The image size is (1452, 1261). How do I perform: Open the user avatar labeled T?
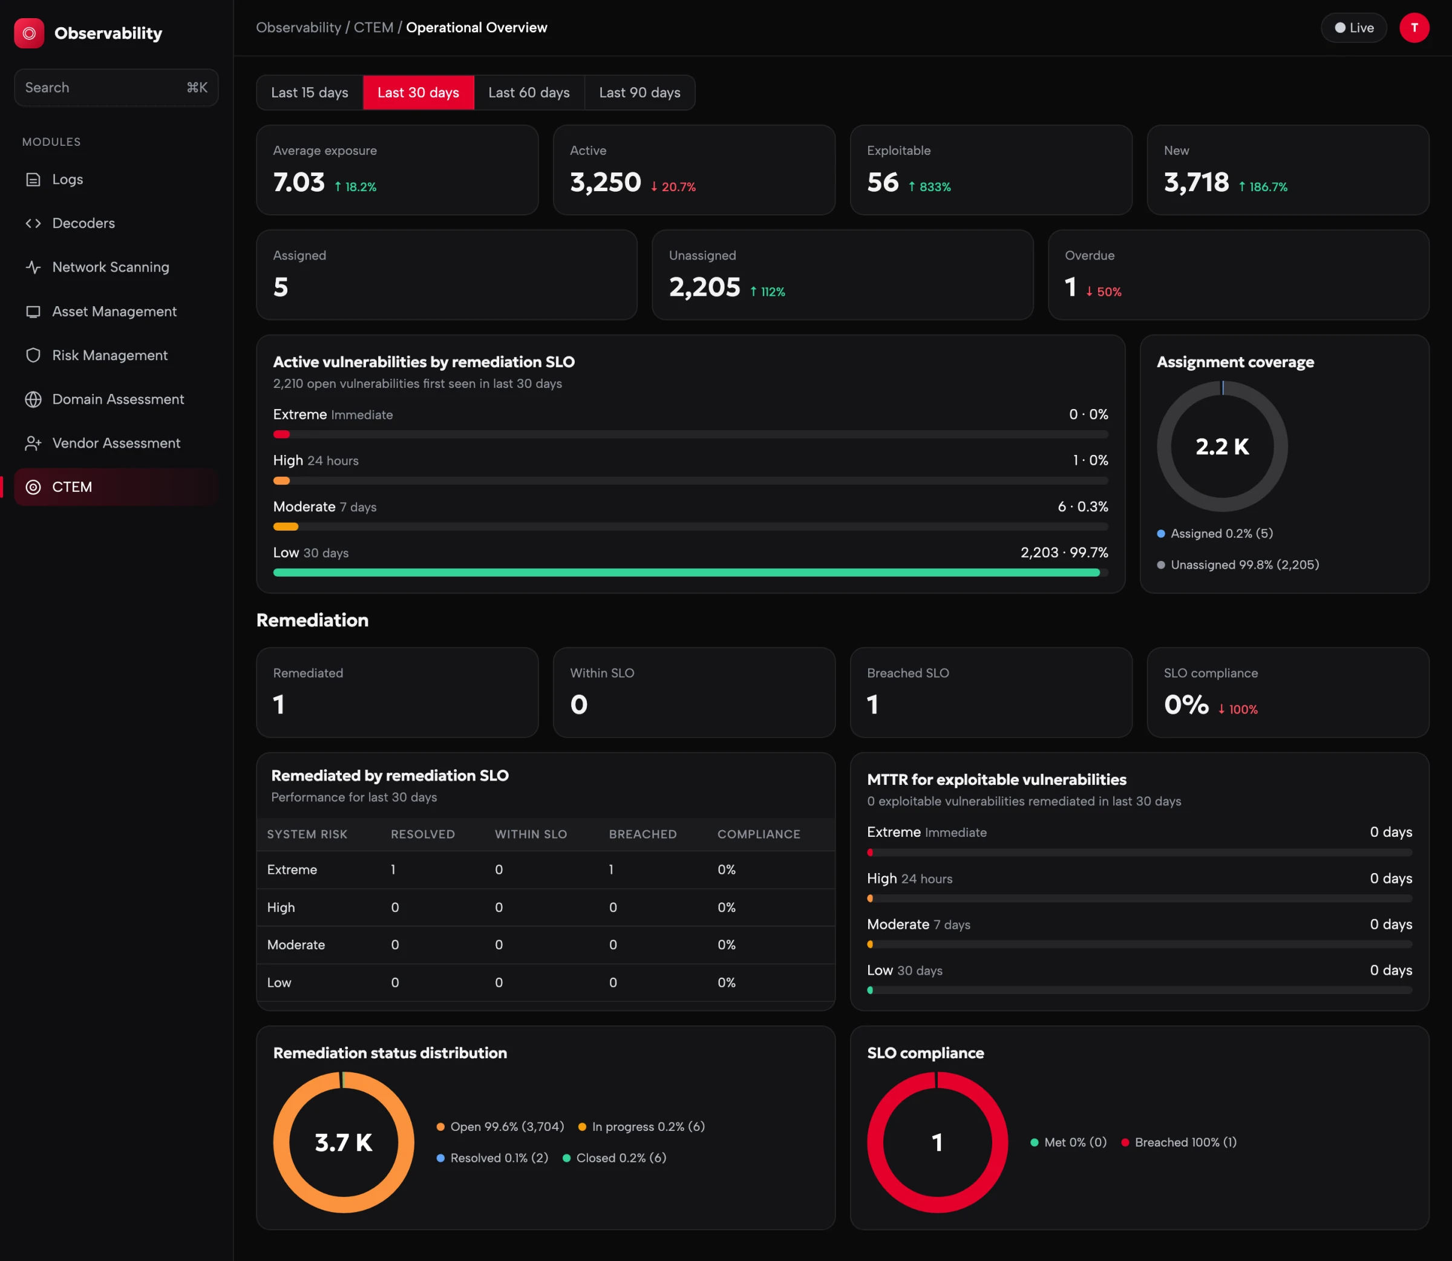(x=1414, y=28)
